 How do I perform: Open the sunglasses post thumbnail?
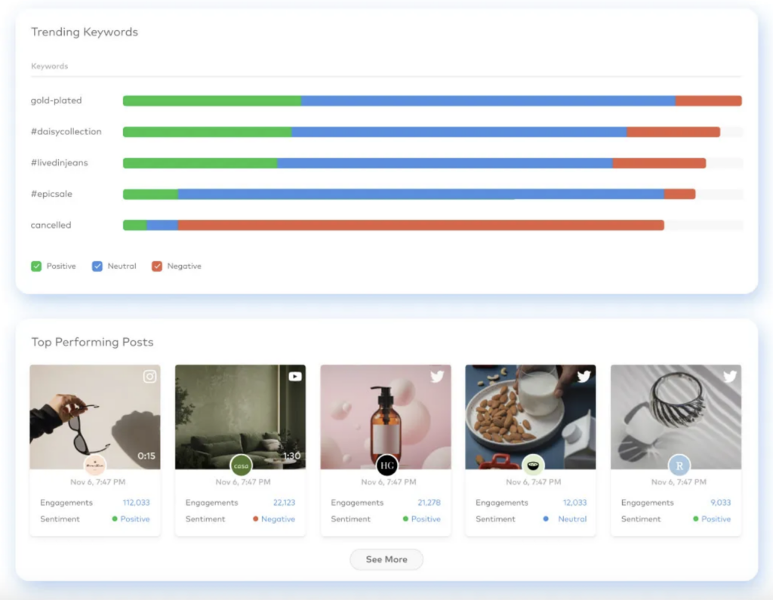click(x=95, y=417)
